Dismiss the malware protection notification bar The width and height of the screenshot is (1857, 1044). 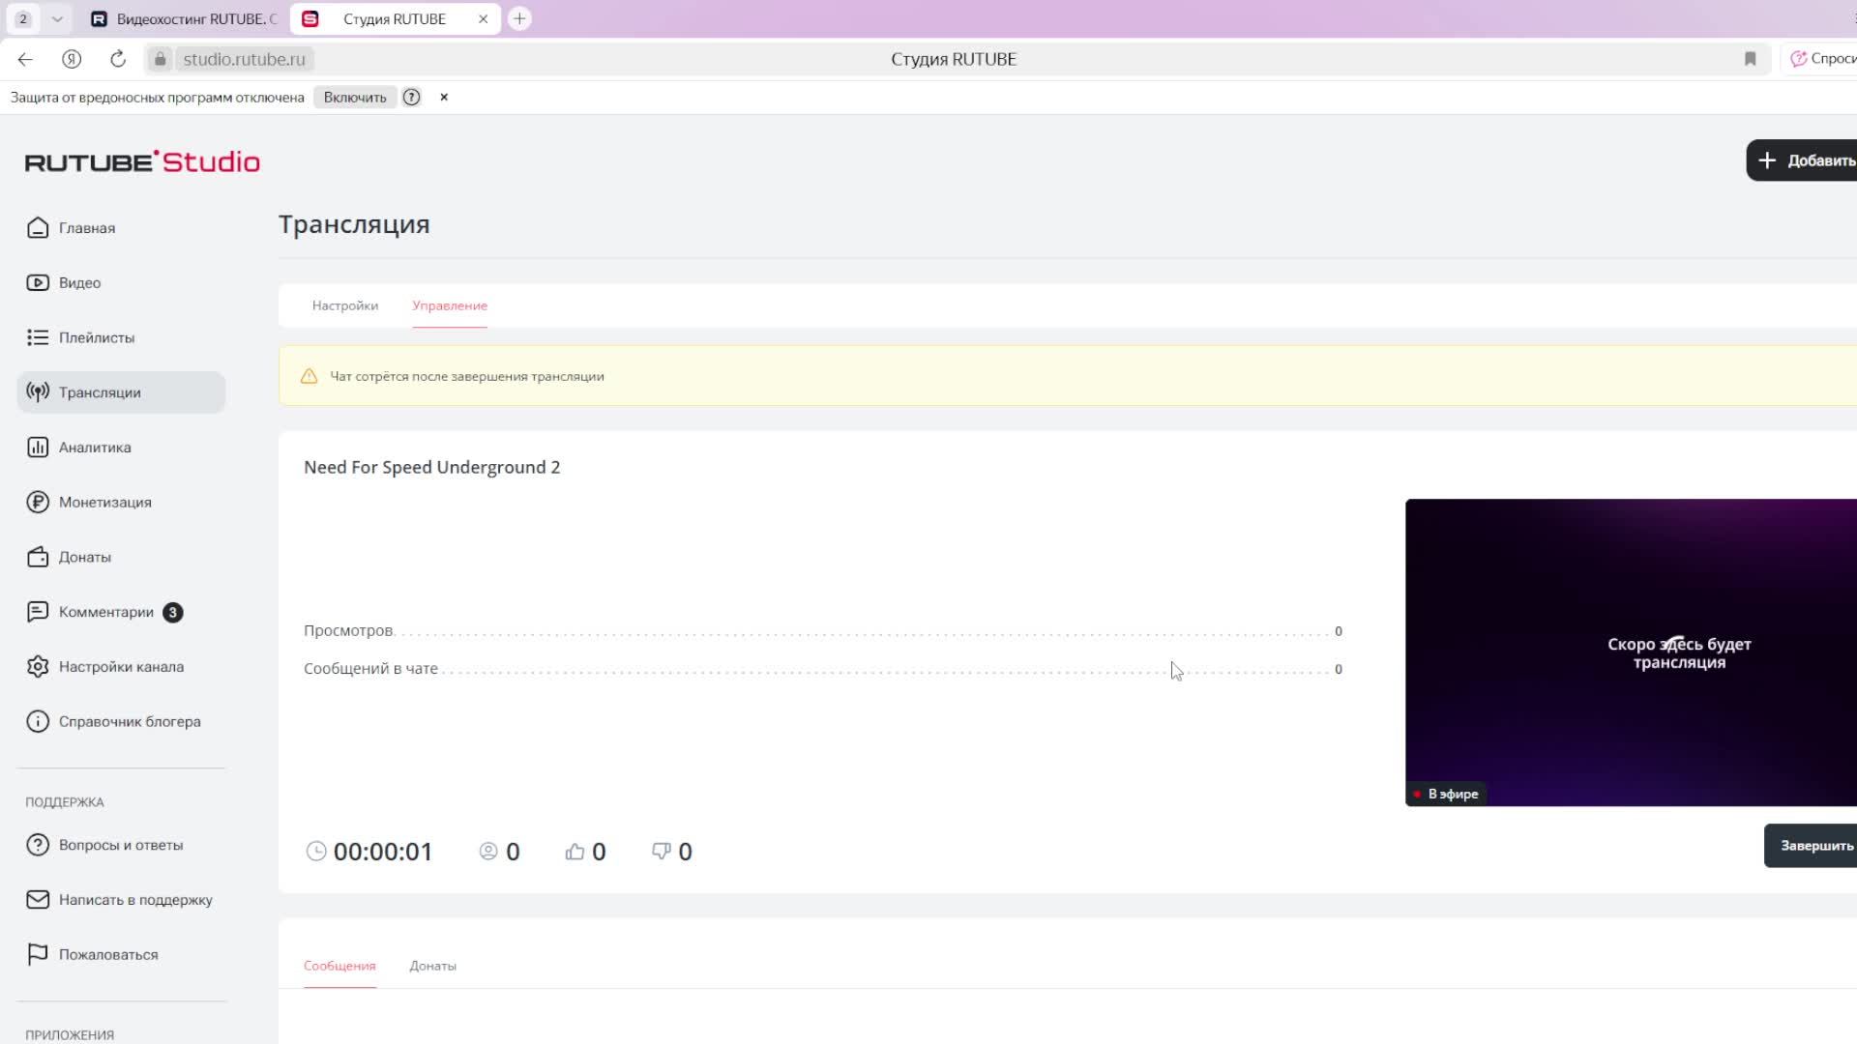coord(444,97)
